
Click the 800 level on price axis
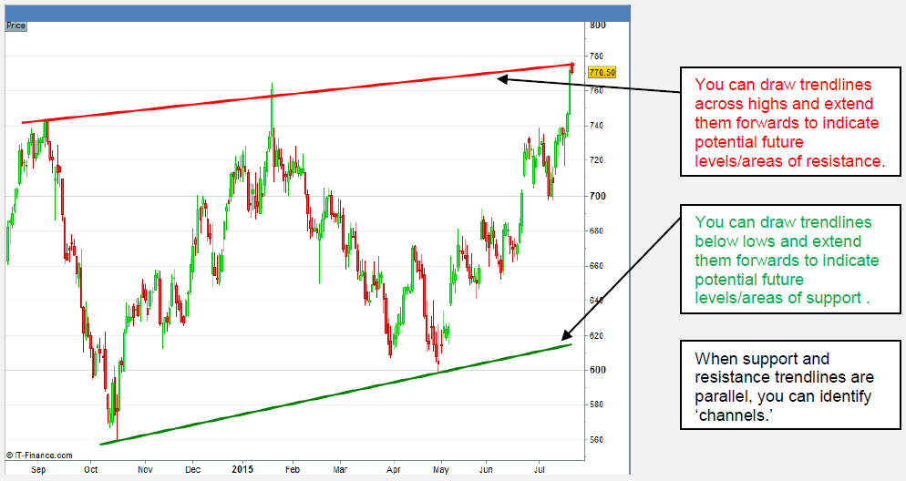click(597, 25)
